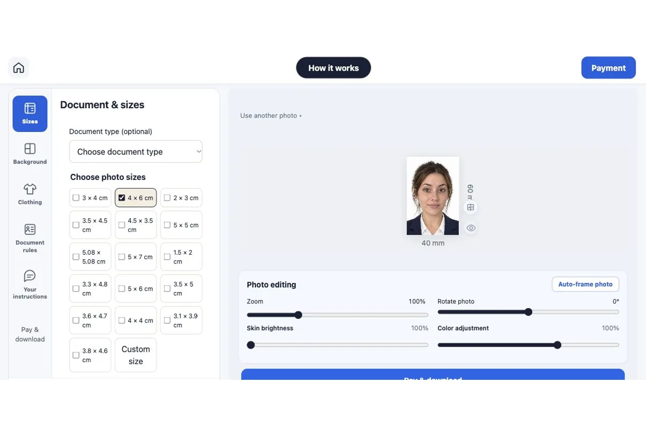This screenshot has width=646, height=431.
Task: Click the Custom size button
Action: click(x=136, y=355)
